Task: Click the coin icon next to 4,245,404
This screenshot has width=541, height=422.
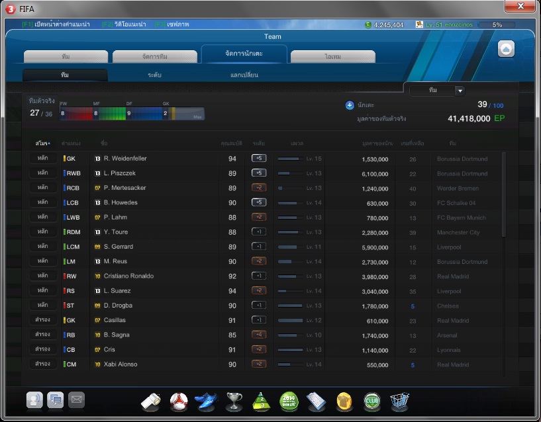Action: click(368, 25)
